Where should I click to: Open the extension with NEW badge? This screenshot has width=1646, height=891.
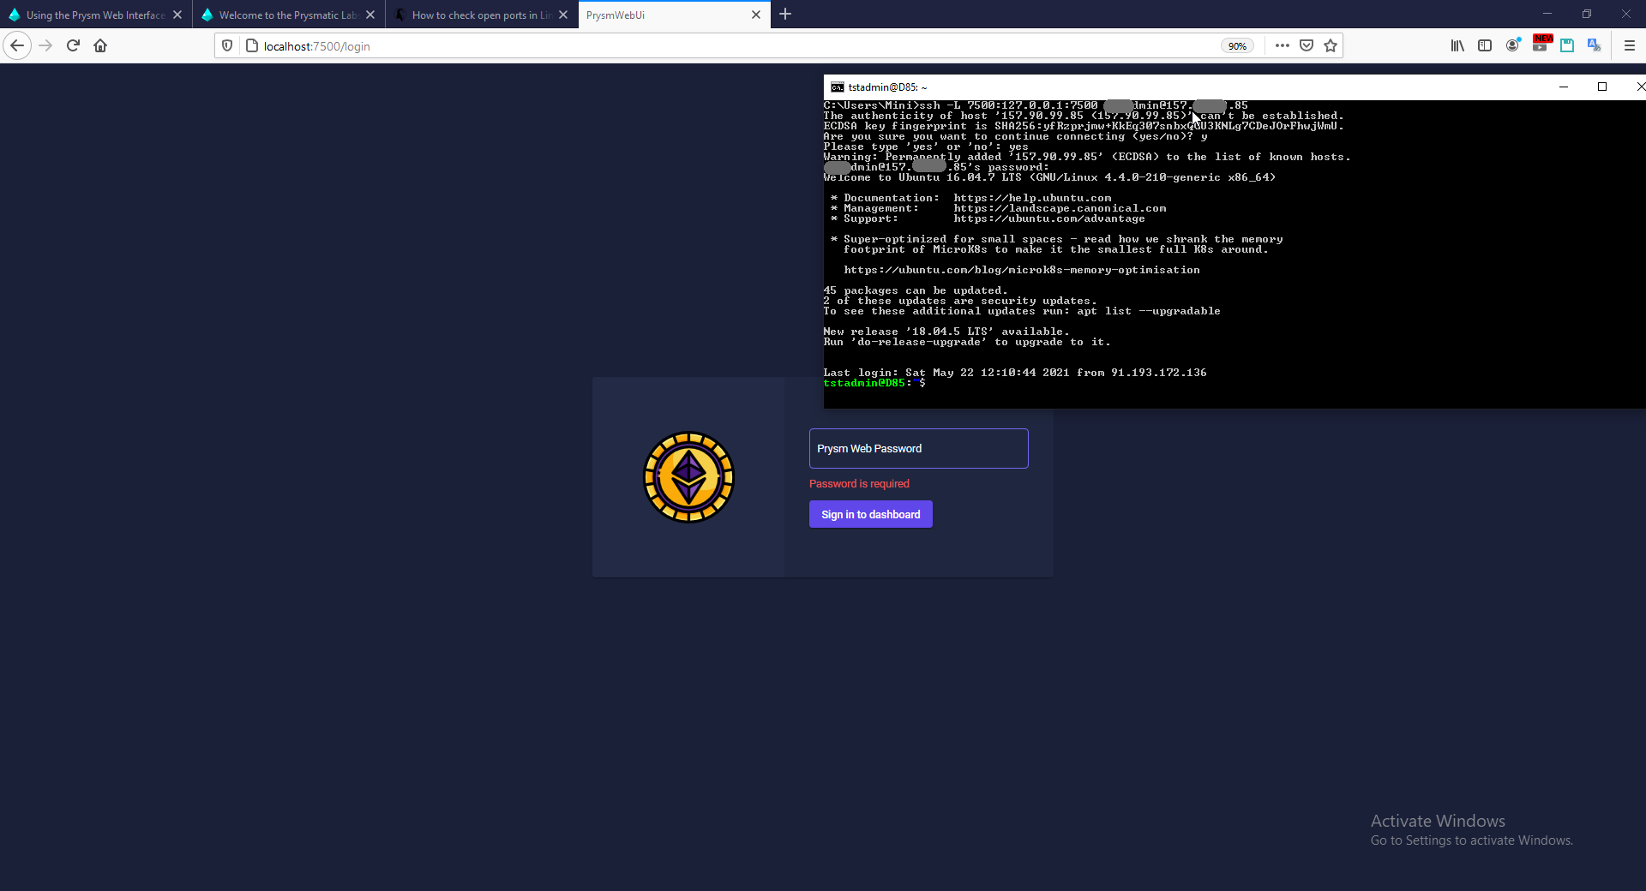click(x=1541, y=45)
